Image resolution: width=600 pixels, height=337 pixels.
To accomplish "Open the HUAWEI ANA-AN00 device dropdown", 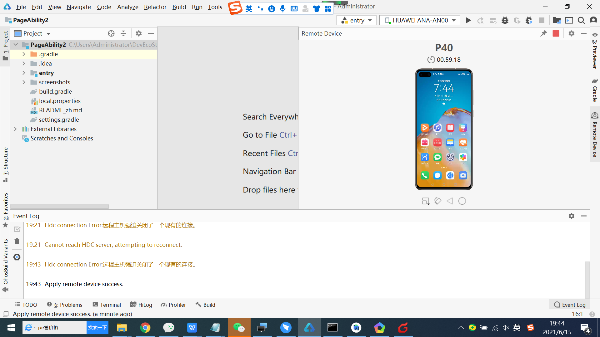I will pyautogui.click(x=419, y=20).
